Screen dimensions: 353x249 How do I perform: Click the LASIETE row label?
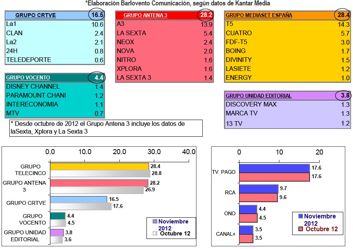[238, 69]
